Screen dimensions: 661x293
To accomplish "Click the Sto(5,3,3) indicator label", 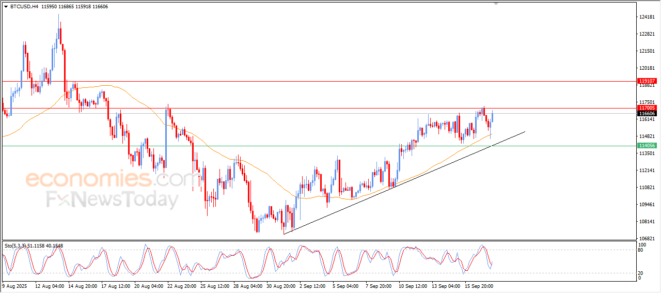I will point(14,246).
